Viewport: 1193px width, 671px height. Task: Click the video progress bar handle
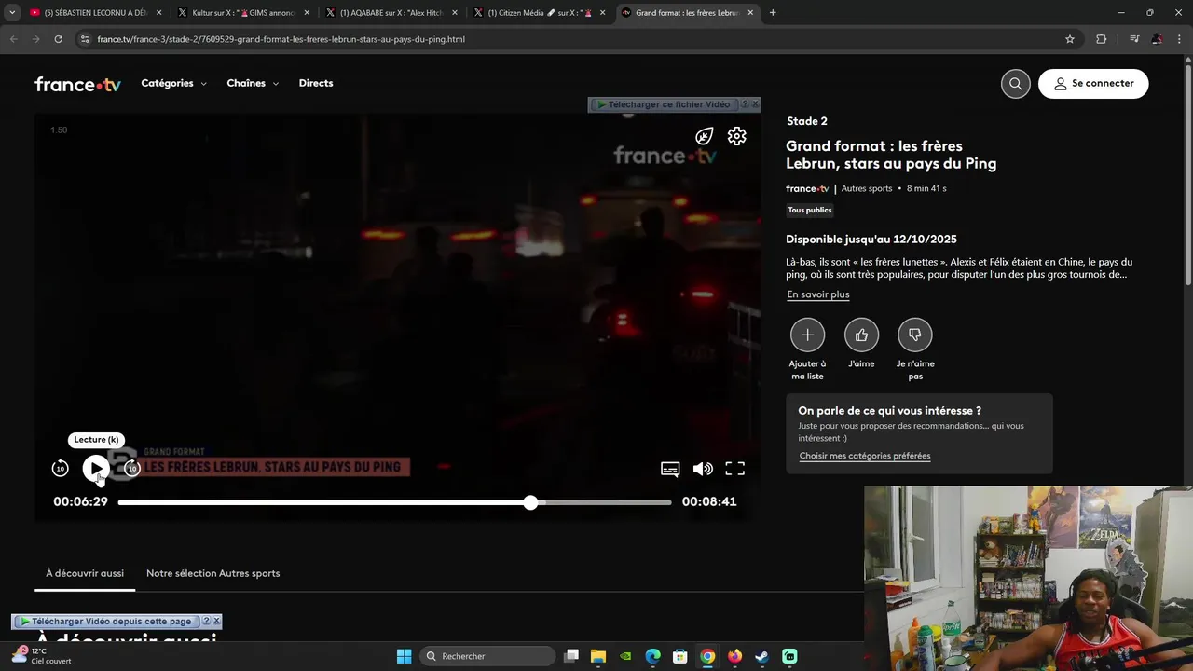(530, 502)
